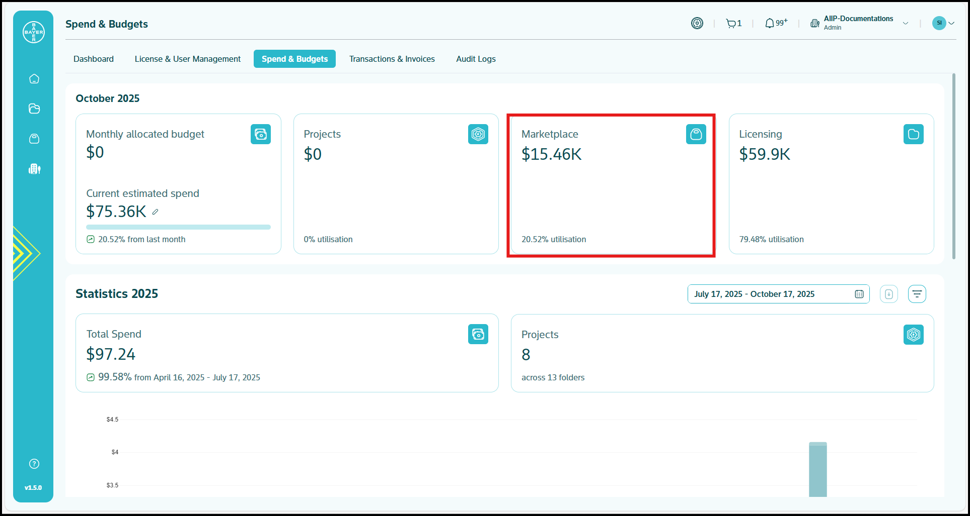Go to License & User Management tab

188,59
